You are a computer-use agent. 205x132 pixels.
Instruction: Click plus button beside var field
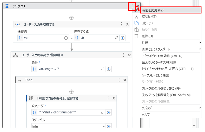66,38
